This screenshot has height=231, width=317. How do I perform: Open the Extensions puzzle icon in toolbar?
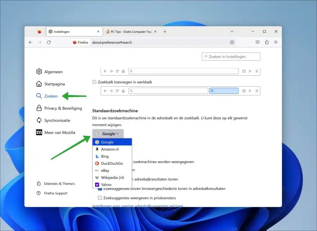(267, 42)
